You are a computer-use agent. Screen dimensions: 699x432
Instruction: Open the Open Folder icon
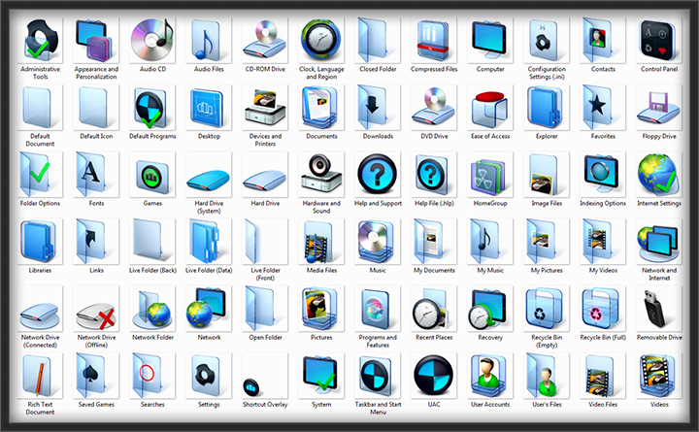264,309
